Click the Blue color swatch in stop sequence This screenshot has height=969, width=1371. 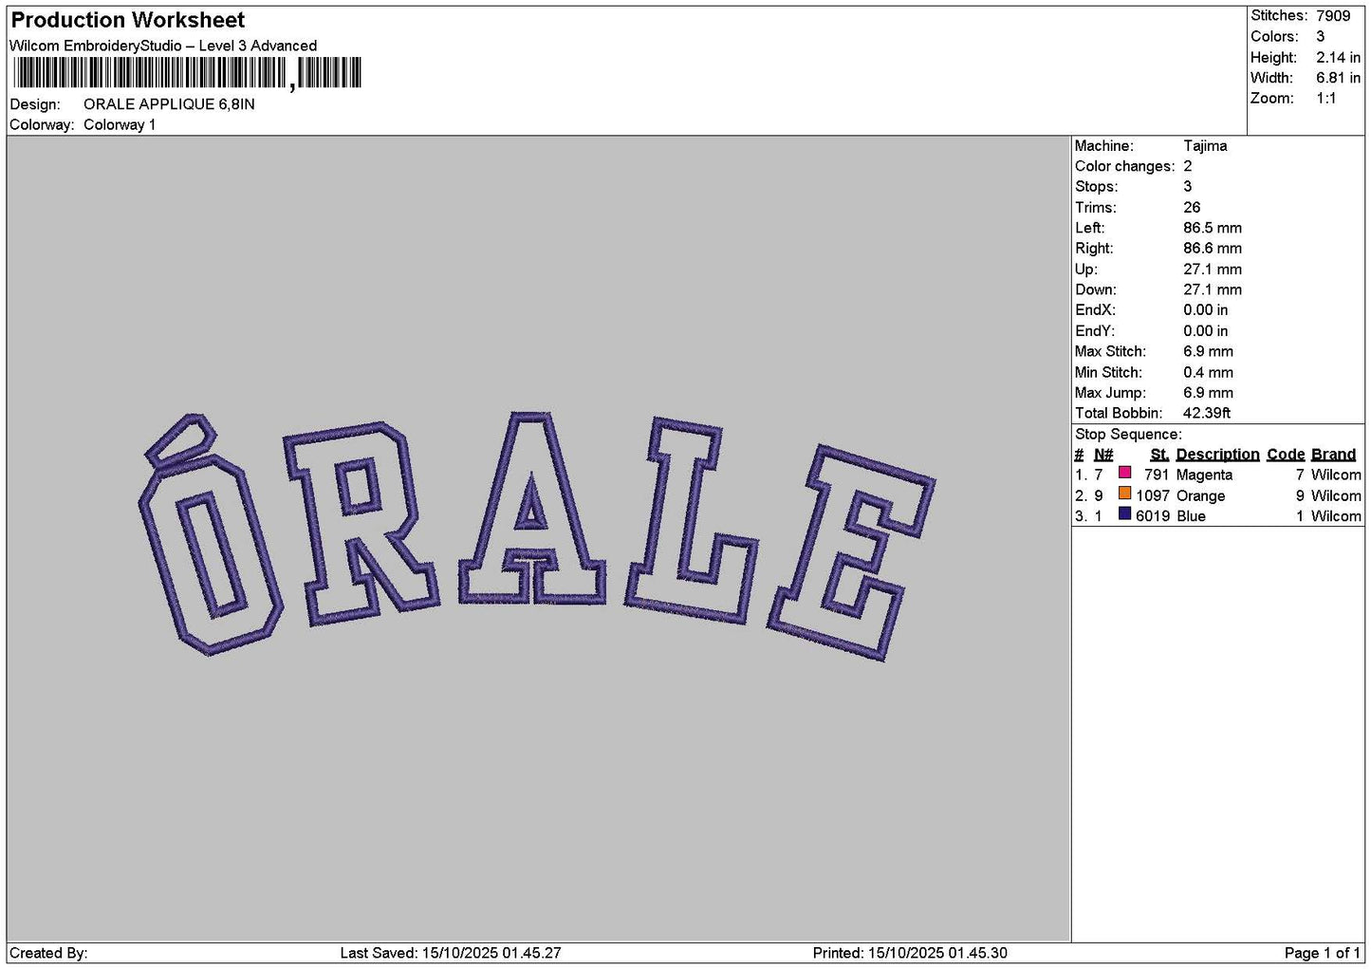[1124, 514]
